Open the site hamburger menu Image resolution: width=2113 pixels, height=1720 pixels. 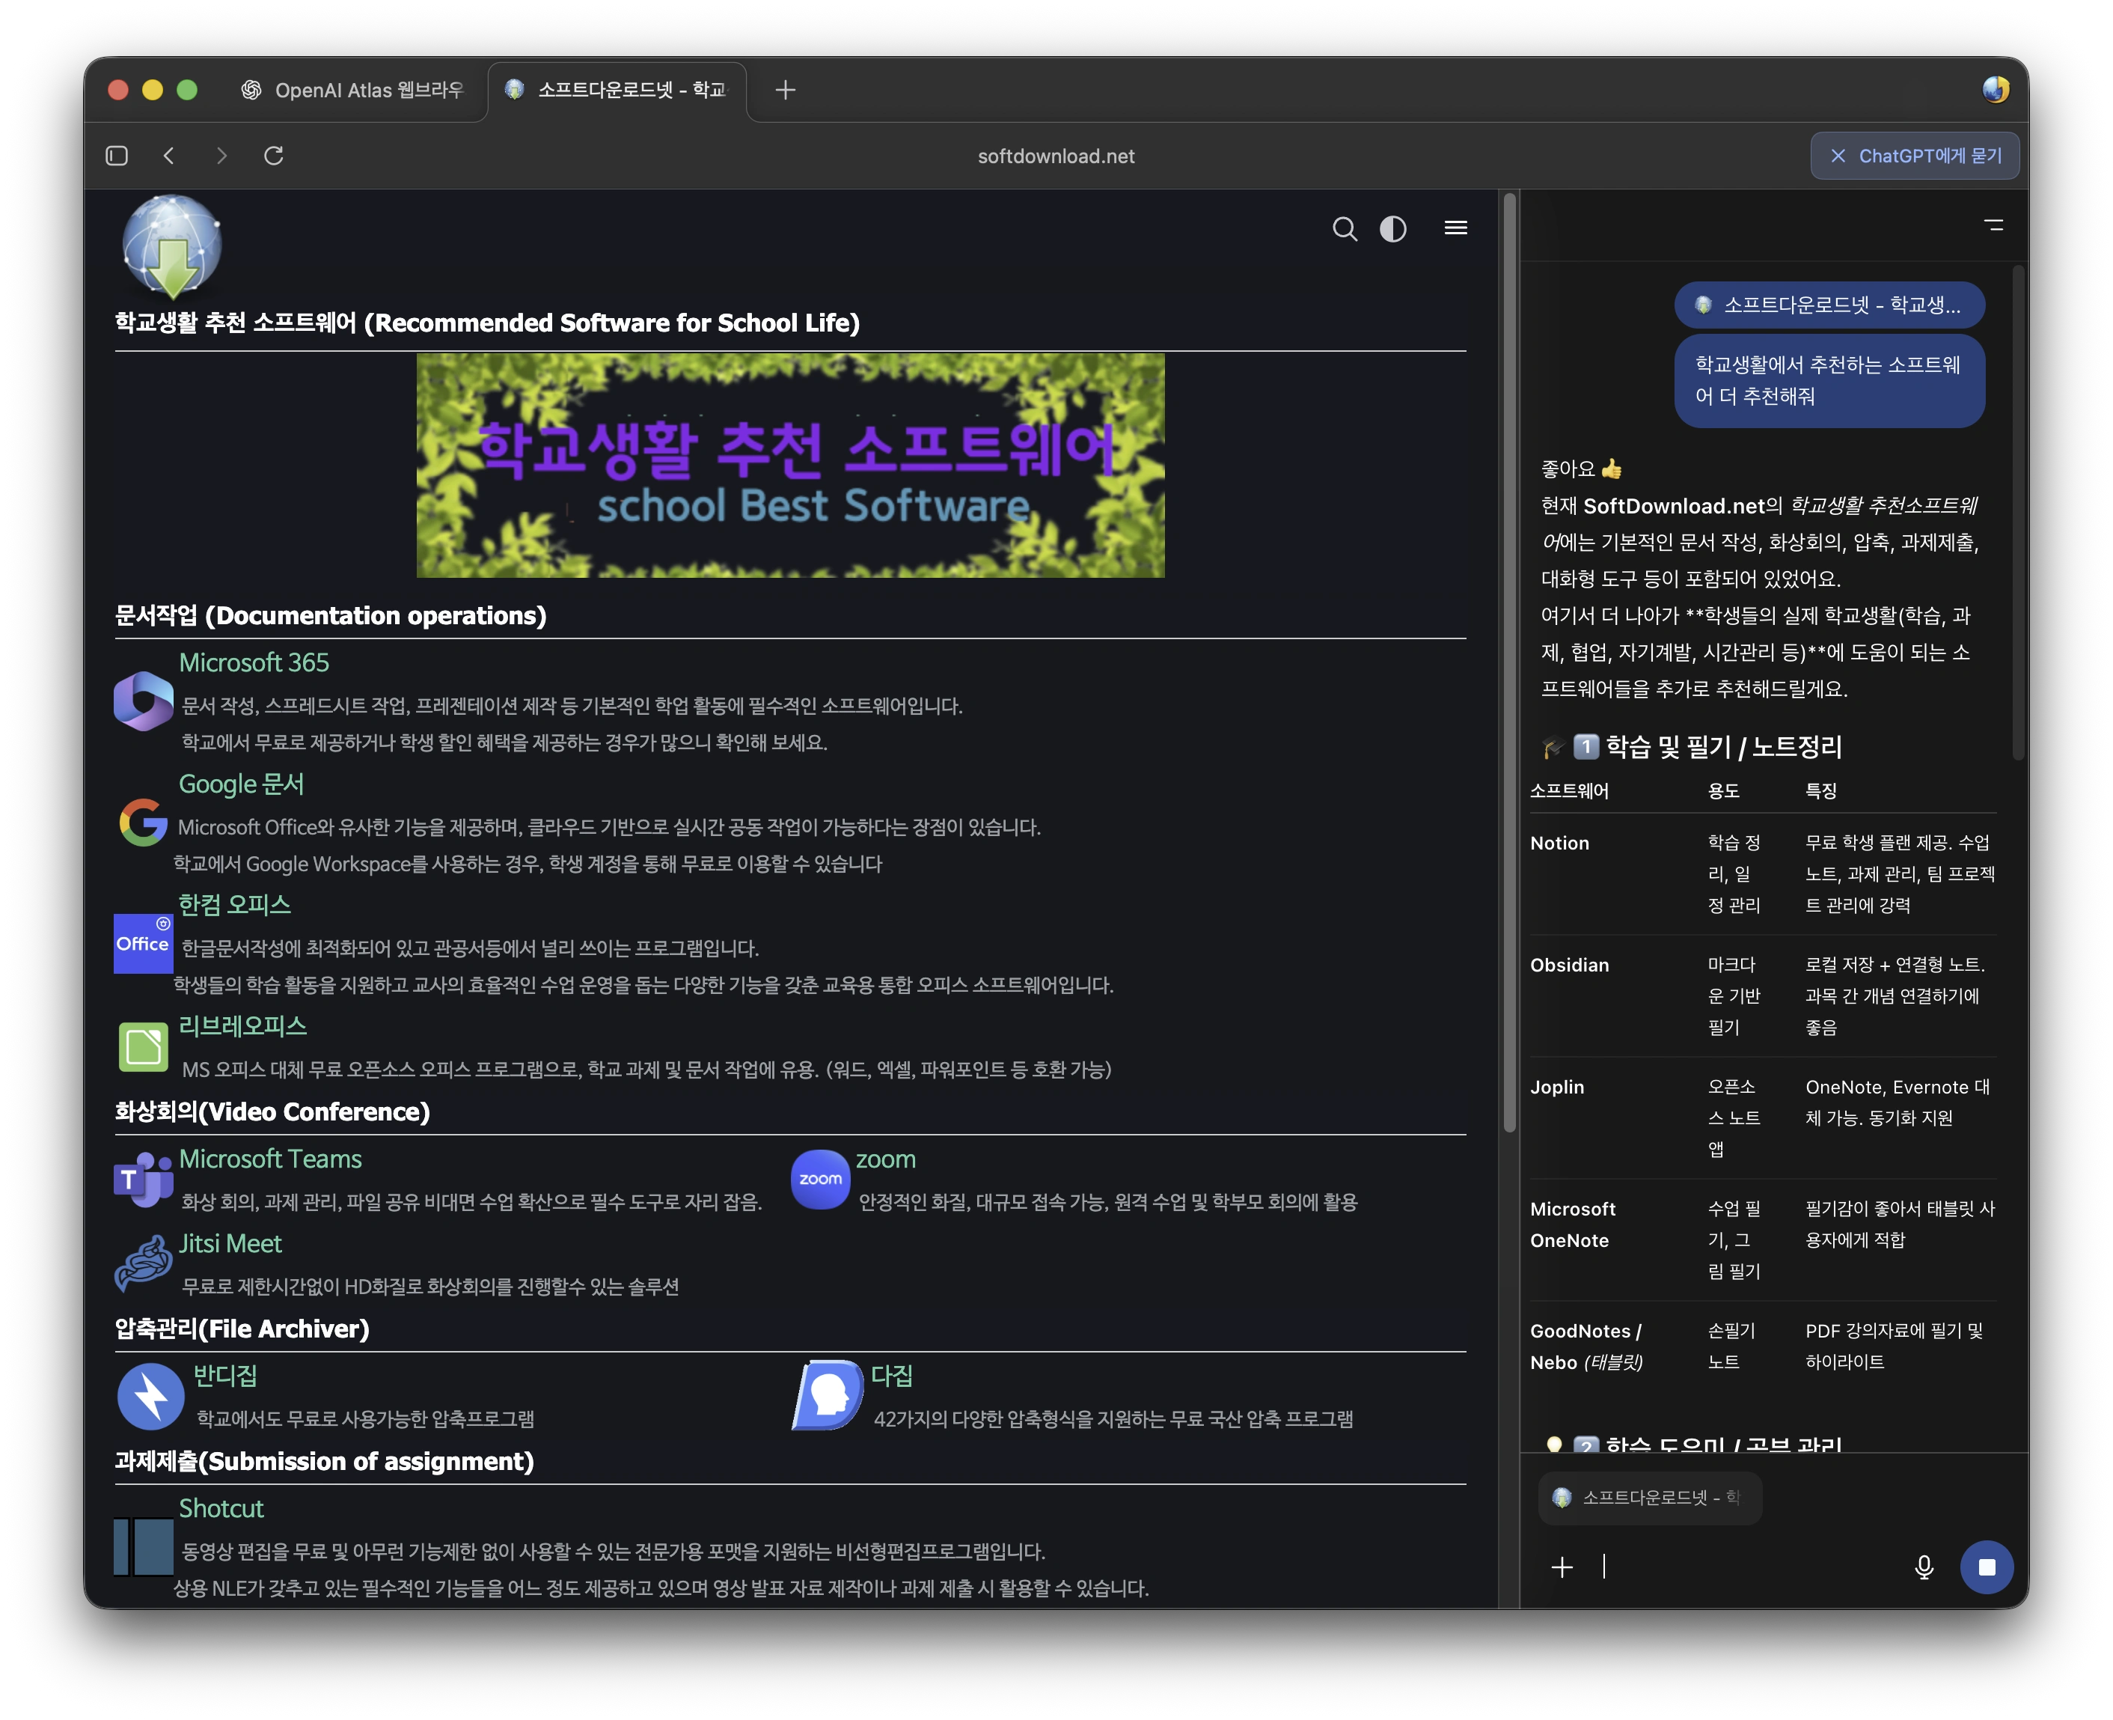[1455, 229]
